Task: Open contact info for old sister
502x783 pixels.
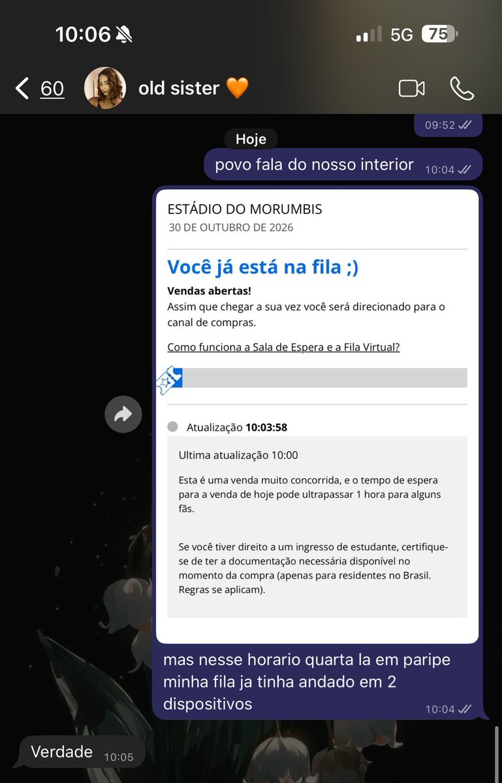Action: [193, 88]
